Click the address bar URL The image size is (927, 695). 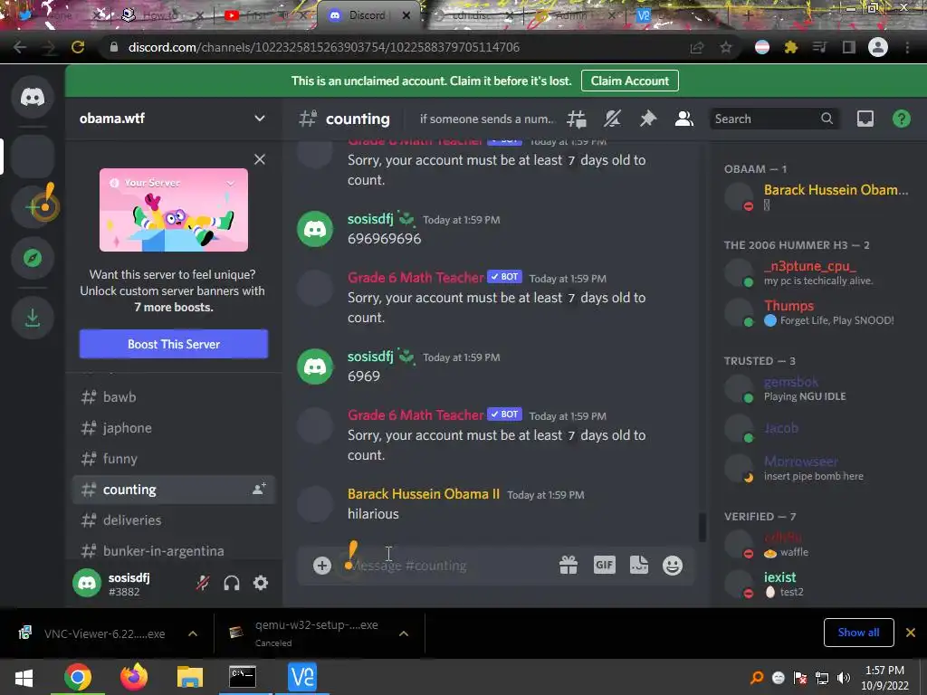point(324,47)
